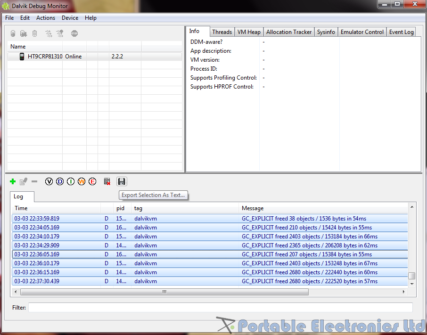
Task: Switch to the Sysinfo tab
Action: pyautogui.click(x=326, y=32)
